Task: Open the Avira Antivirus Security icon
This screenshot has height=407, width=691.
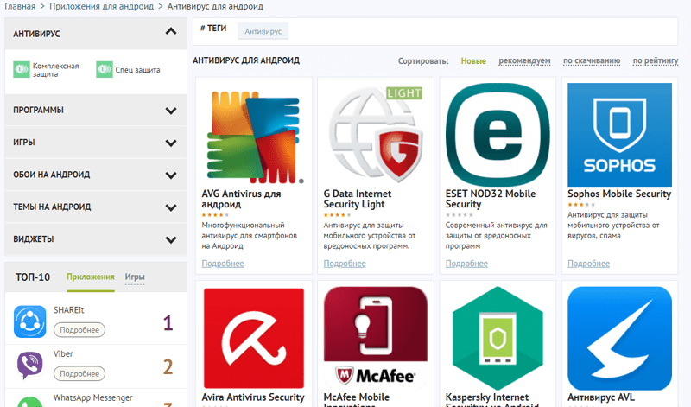Action: click(x=254, y=338)
